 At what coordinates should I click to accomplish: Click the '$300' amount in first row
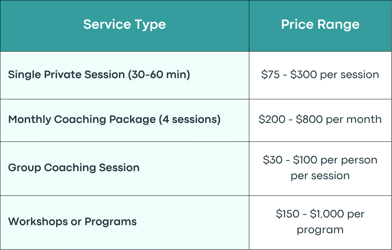coord(304,75)
